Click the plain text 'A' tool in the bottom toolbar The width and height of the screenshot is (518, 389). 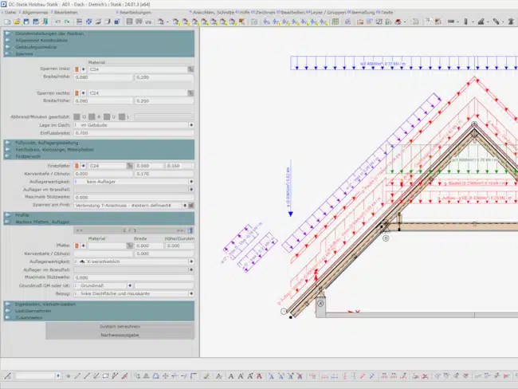click(x=231, y=375)
